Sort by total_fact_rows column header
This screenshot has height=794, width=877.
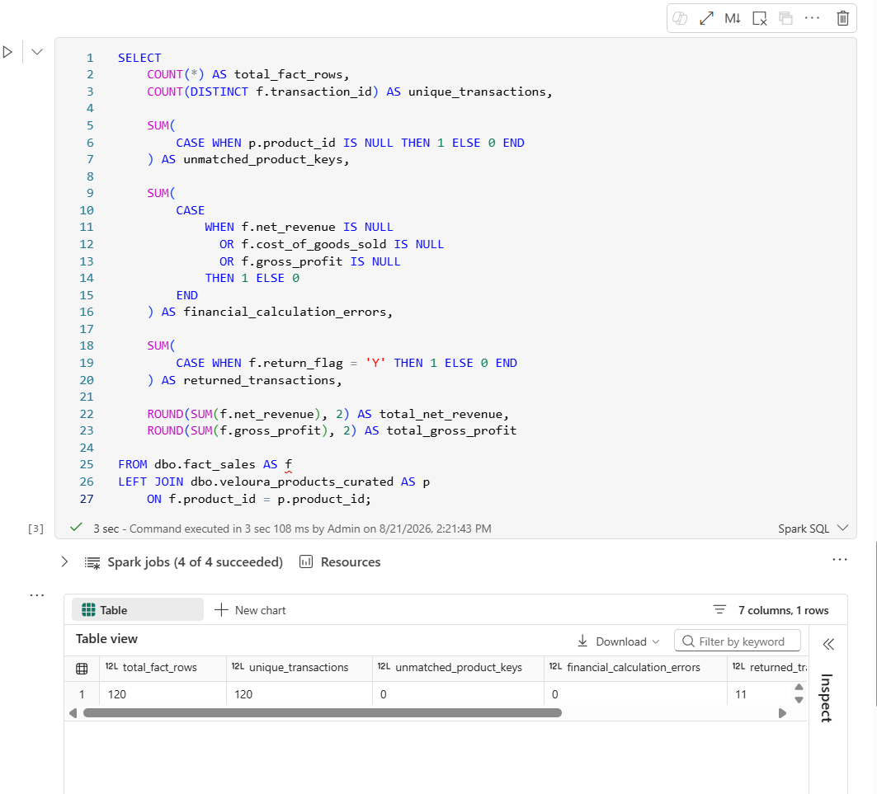tap(163, 668)
